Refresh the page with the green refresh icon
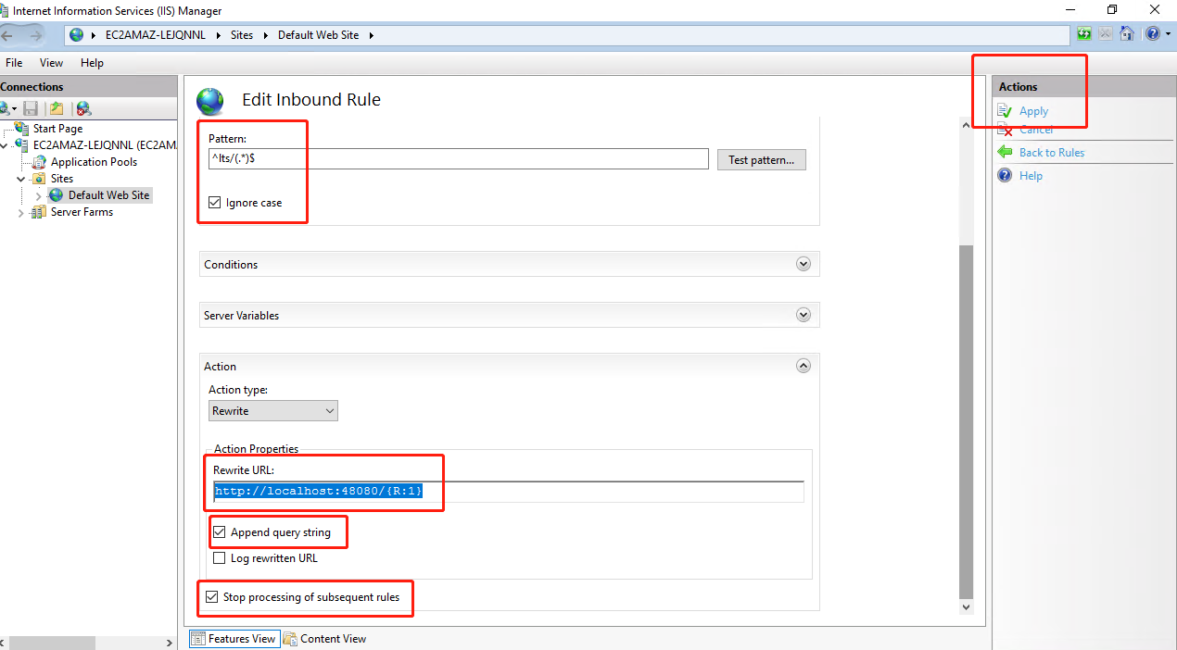The width and height of the screenshot is (1177, 650). pos(1083,33)
